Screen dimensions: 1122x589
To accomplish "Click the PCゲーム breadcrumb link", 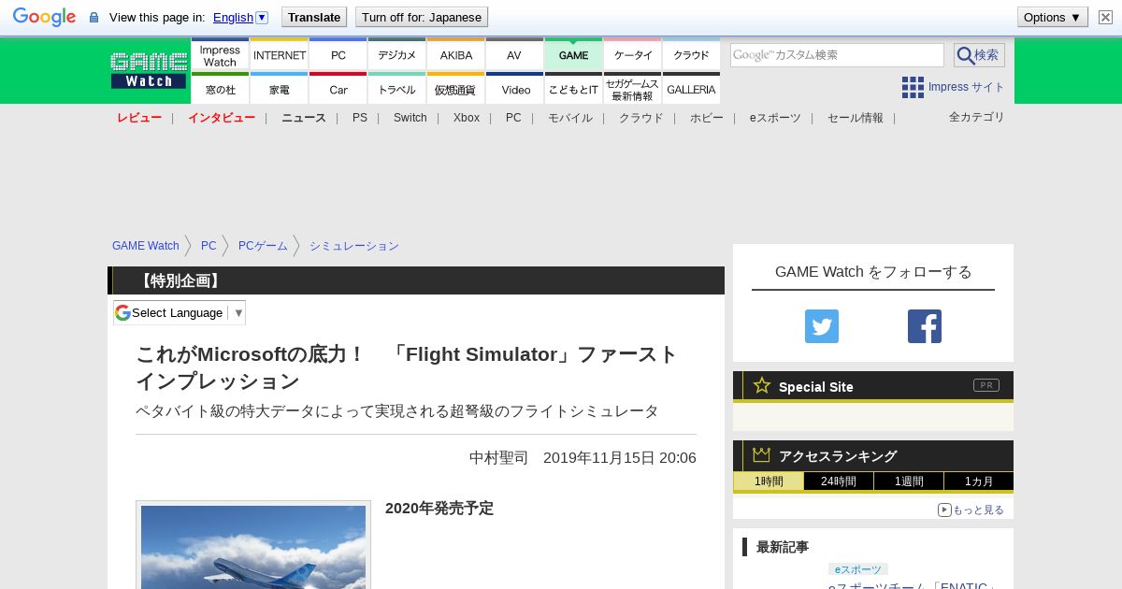I will 263,246.
